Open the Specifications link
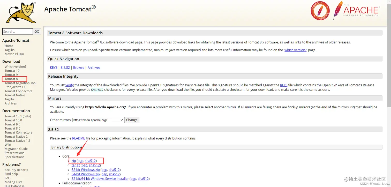This screenshot has height=187, width=391. [x=14, y=157]
